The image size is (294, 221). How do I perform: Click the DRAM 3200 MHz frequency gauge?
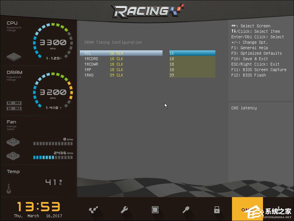point(53,92)
